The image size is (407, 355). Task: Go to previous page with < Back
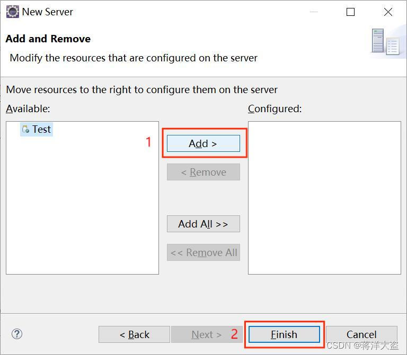pyautogui.click(x=134, y=334)
